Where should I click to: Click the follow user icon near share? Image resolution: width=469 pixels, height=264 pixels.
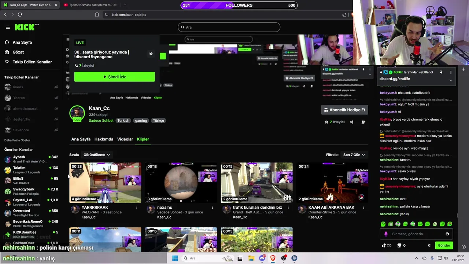[x=363, y=122]
